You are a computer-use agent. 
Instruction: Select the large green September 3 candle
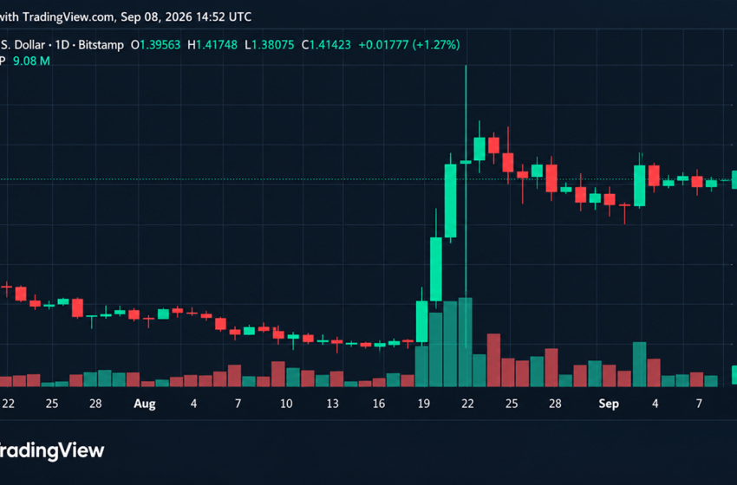640,185
